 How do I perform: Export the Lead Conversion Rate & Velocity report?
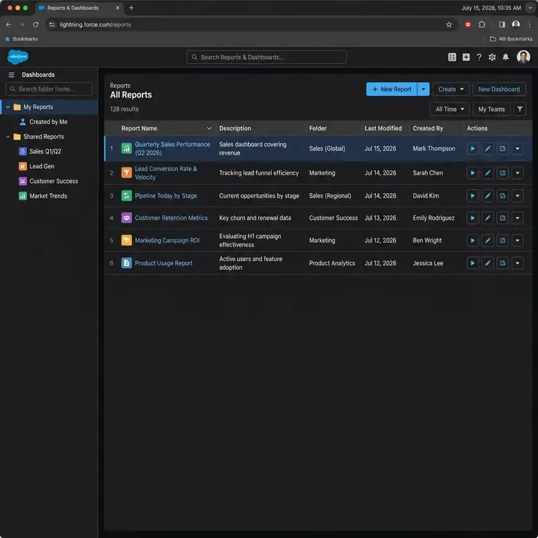tap(502, 173)
